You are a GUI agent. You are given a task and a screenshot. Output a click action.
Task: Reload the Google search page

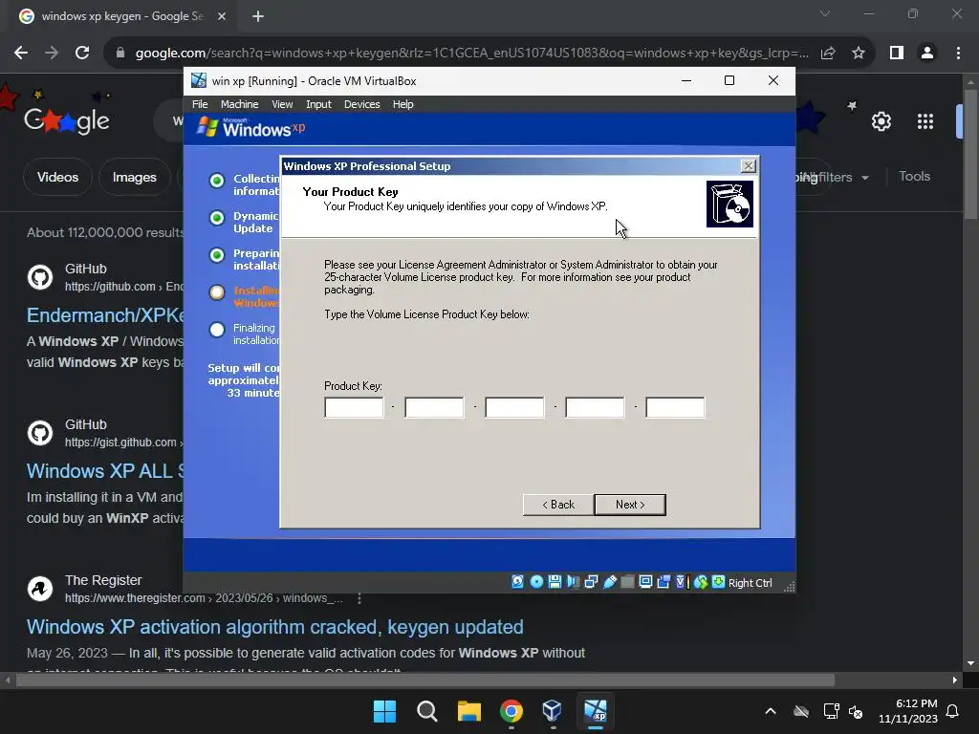click(x=82, y=54)
